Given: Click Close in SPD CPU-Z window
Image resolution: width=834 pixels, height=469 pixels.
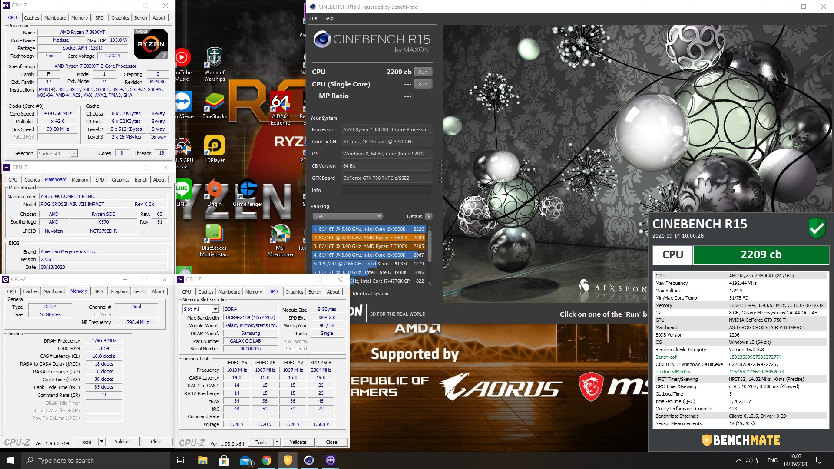Looking at the screenshot, I should 331,442.
